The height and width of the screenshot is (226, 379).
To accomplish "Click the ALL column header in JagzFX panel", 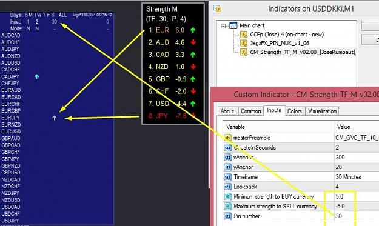I will pos(62,15).
